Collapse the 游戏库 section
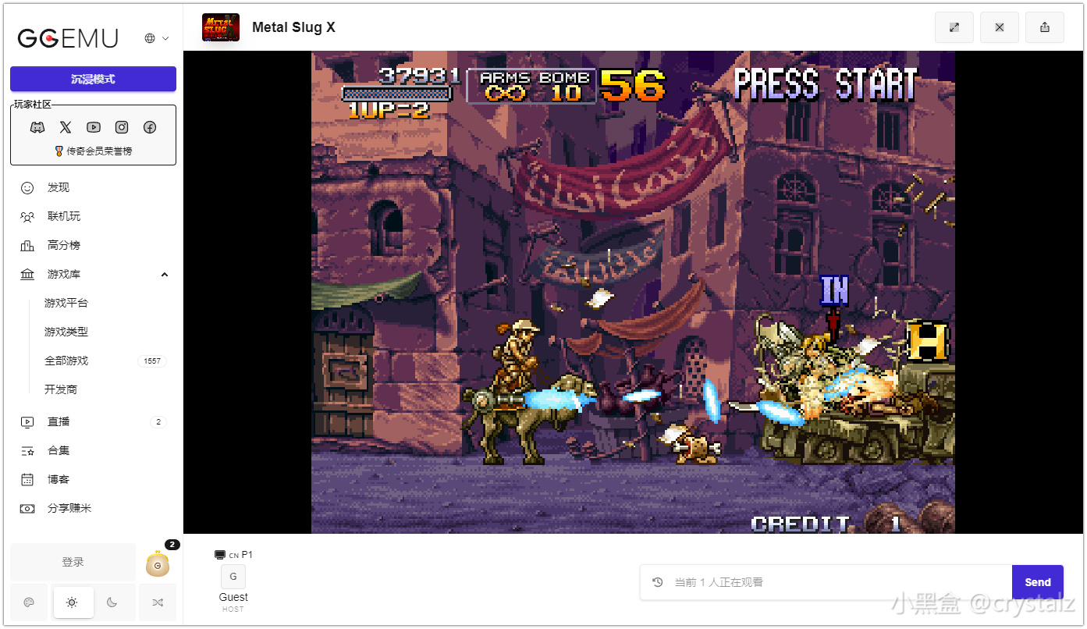The image size is (1087, 629). (x=93, y=274)
